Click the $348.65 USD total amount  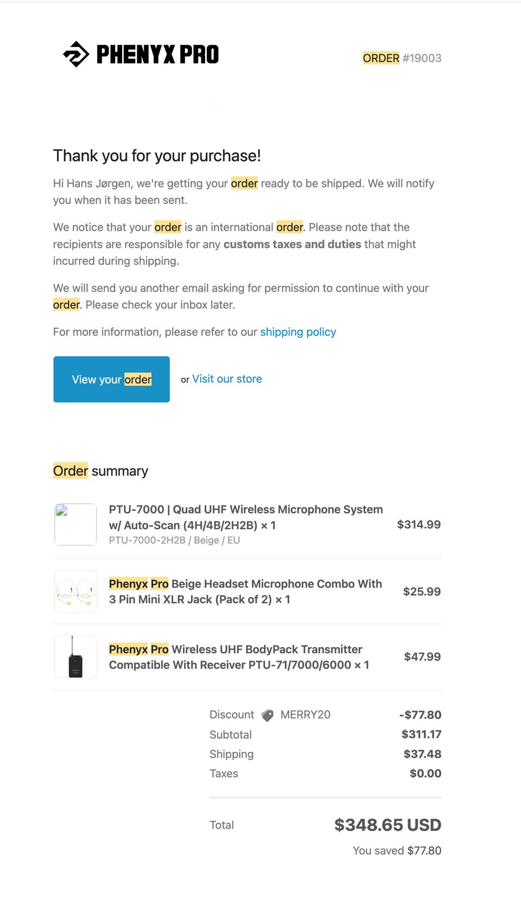(387, 825)
